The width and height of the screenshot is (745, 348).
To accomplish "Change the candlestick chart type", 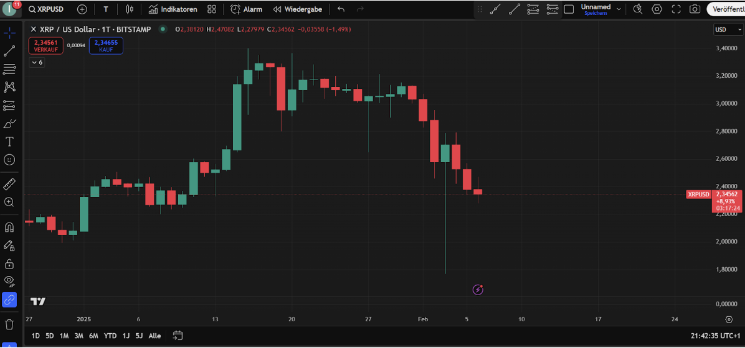I will pos(130,9).
